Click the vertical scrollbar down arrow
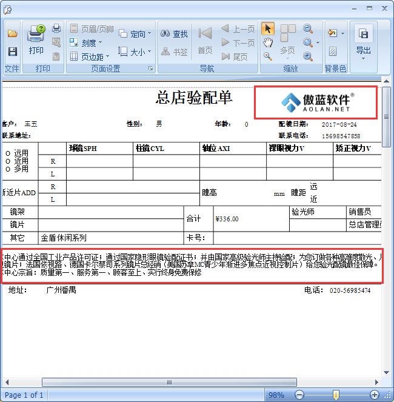The width and height of the screenshot is (394, 402). click(x=387, y=370)
